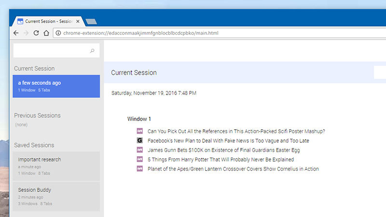Image resolution: width=386 pixels, height=217 pixels.
Task: Select the 'a few seconds ago' current session
Action: (x=56, y=86)
